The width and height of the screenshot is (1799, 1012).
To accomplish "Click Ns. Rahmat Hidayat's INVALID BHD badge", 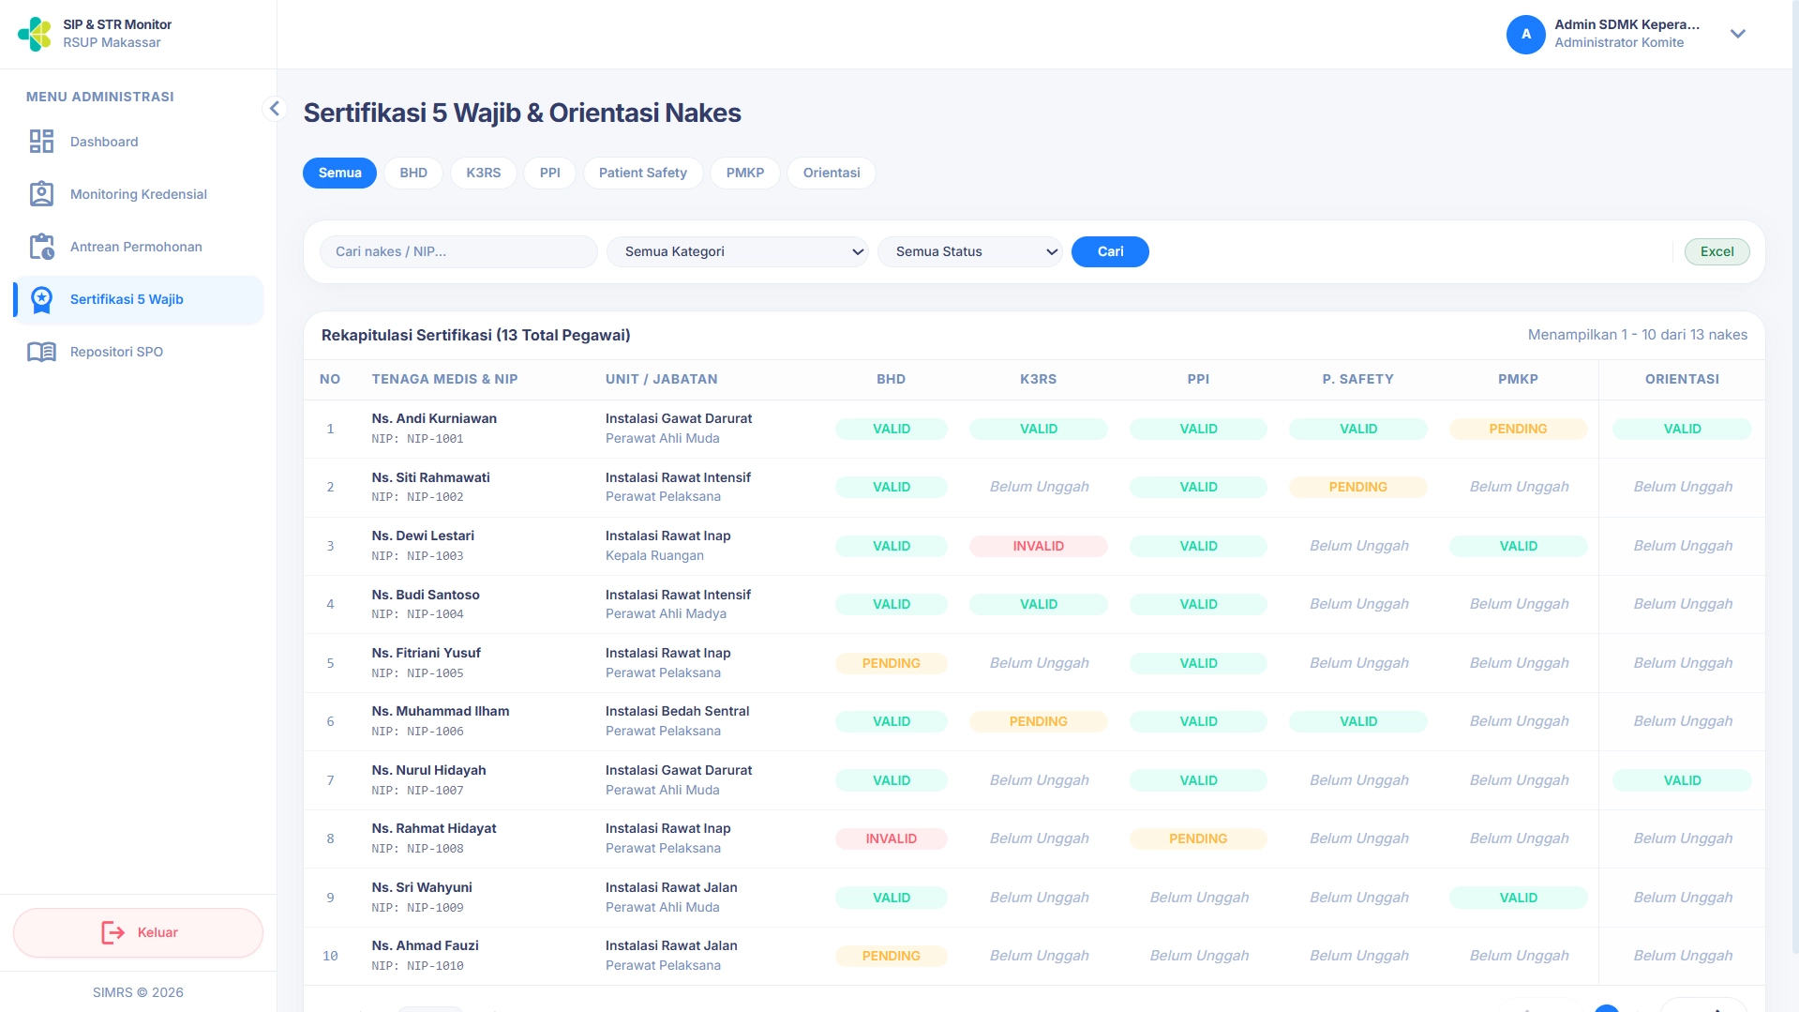I will click(891, 838).
